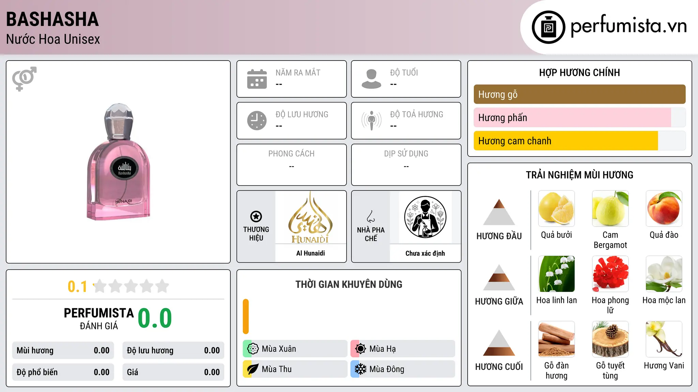Click the Nước Hoa Unisex subtitle
The width and height of the screenshot is (698, 392).
coord(53,39)
